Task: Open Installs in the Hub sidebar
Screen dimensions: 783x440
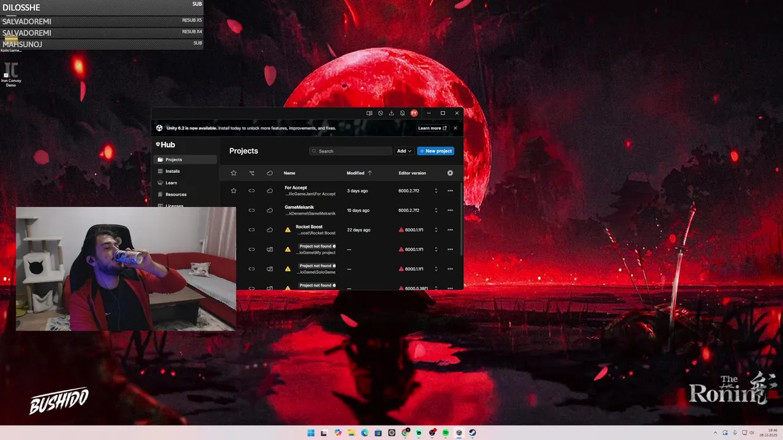Action: coord(185,171)
